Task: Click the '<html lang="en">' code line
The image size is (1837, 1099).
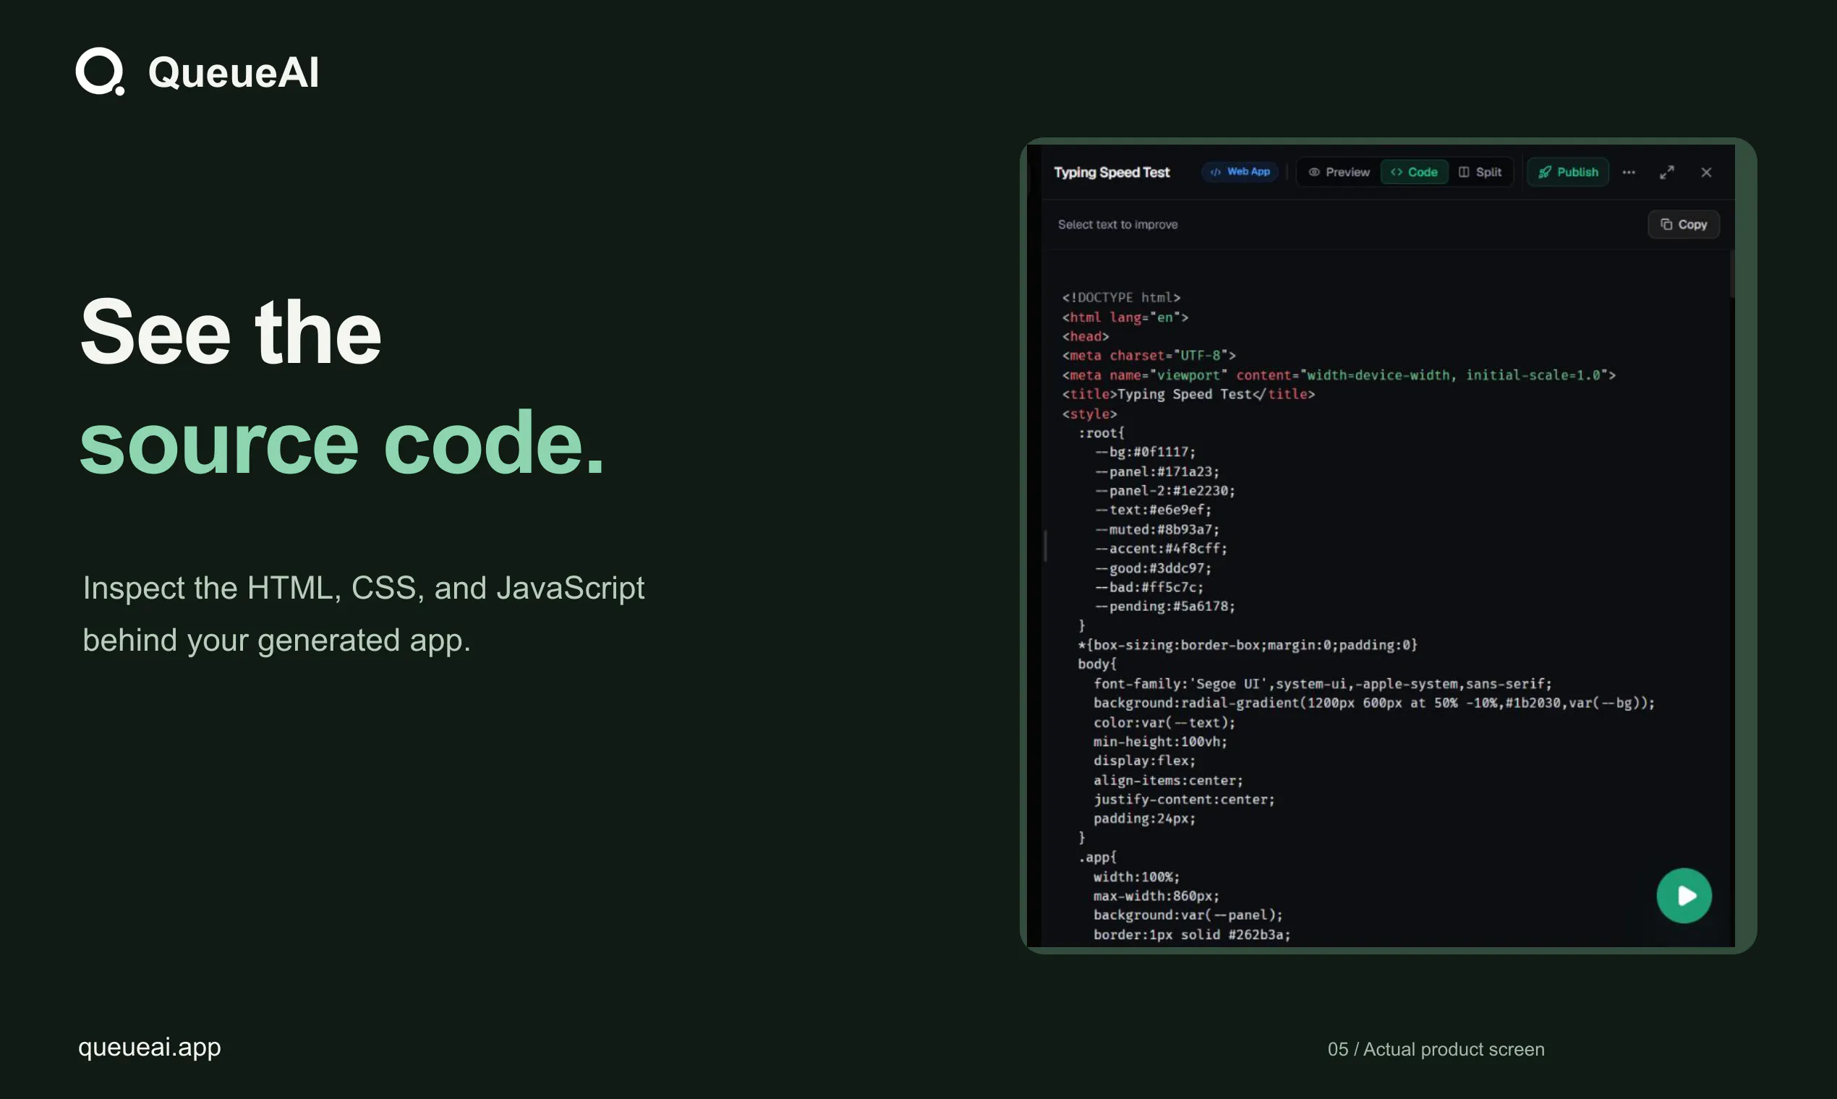Action: coord(1125,317)
